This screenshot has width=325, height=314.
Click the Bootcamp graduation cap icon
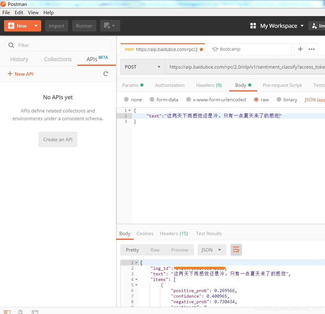tap(215, 49)
